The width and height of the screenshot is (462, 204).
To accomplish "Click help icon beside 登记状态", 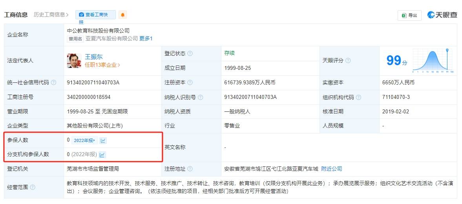I will tap(190, 54).
